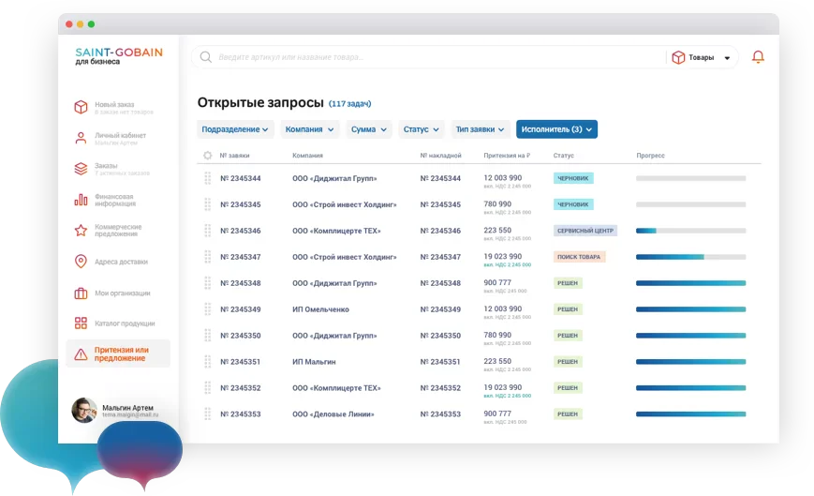Screen dimensions: 814x496
Task: Click progress bar for request № 2345347
Action: click(690, 257)
